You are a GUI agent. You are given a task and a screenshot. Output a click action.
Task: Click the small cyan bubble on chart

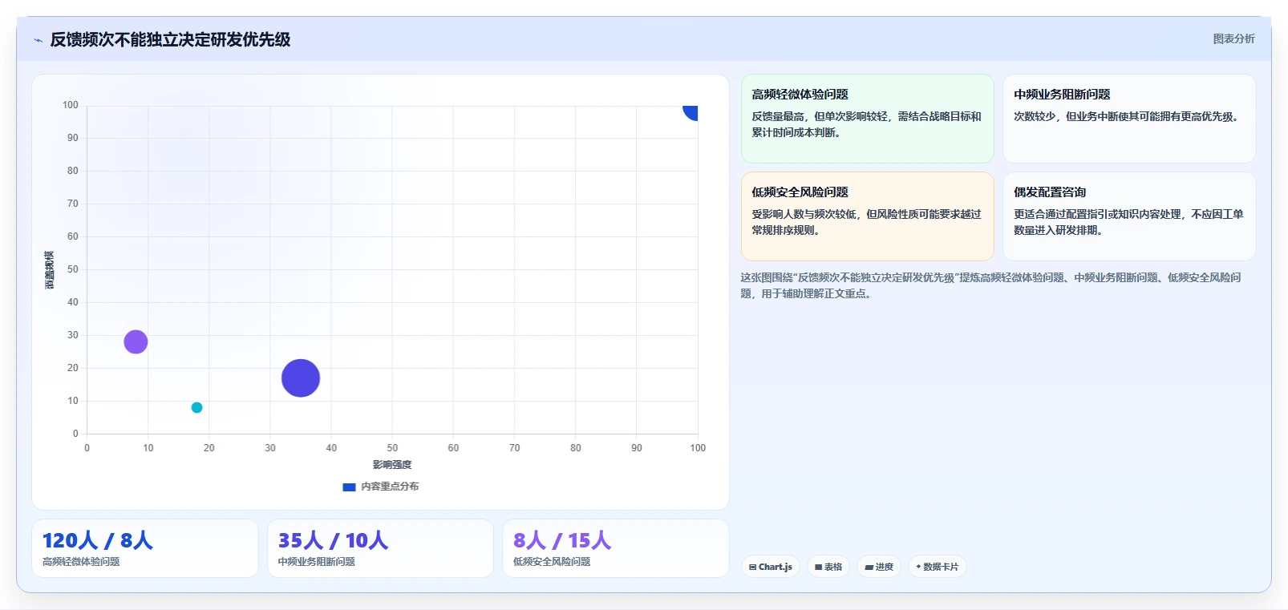pos(196,408)
